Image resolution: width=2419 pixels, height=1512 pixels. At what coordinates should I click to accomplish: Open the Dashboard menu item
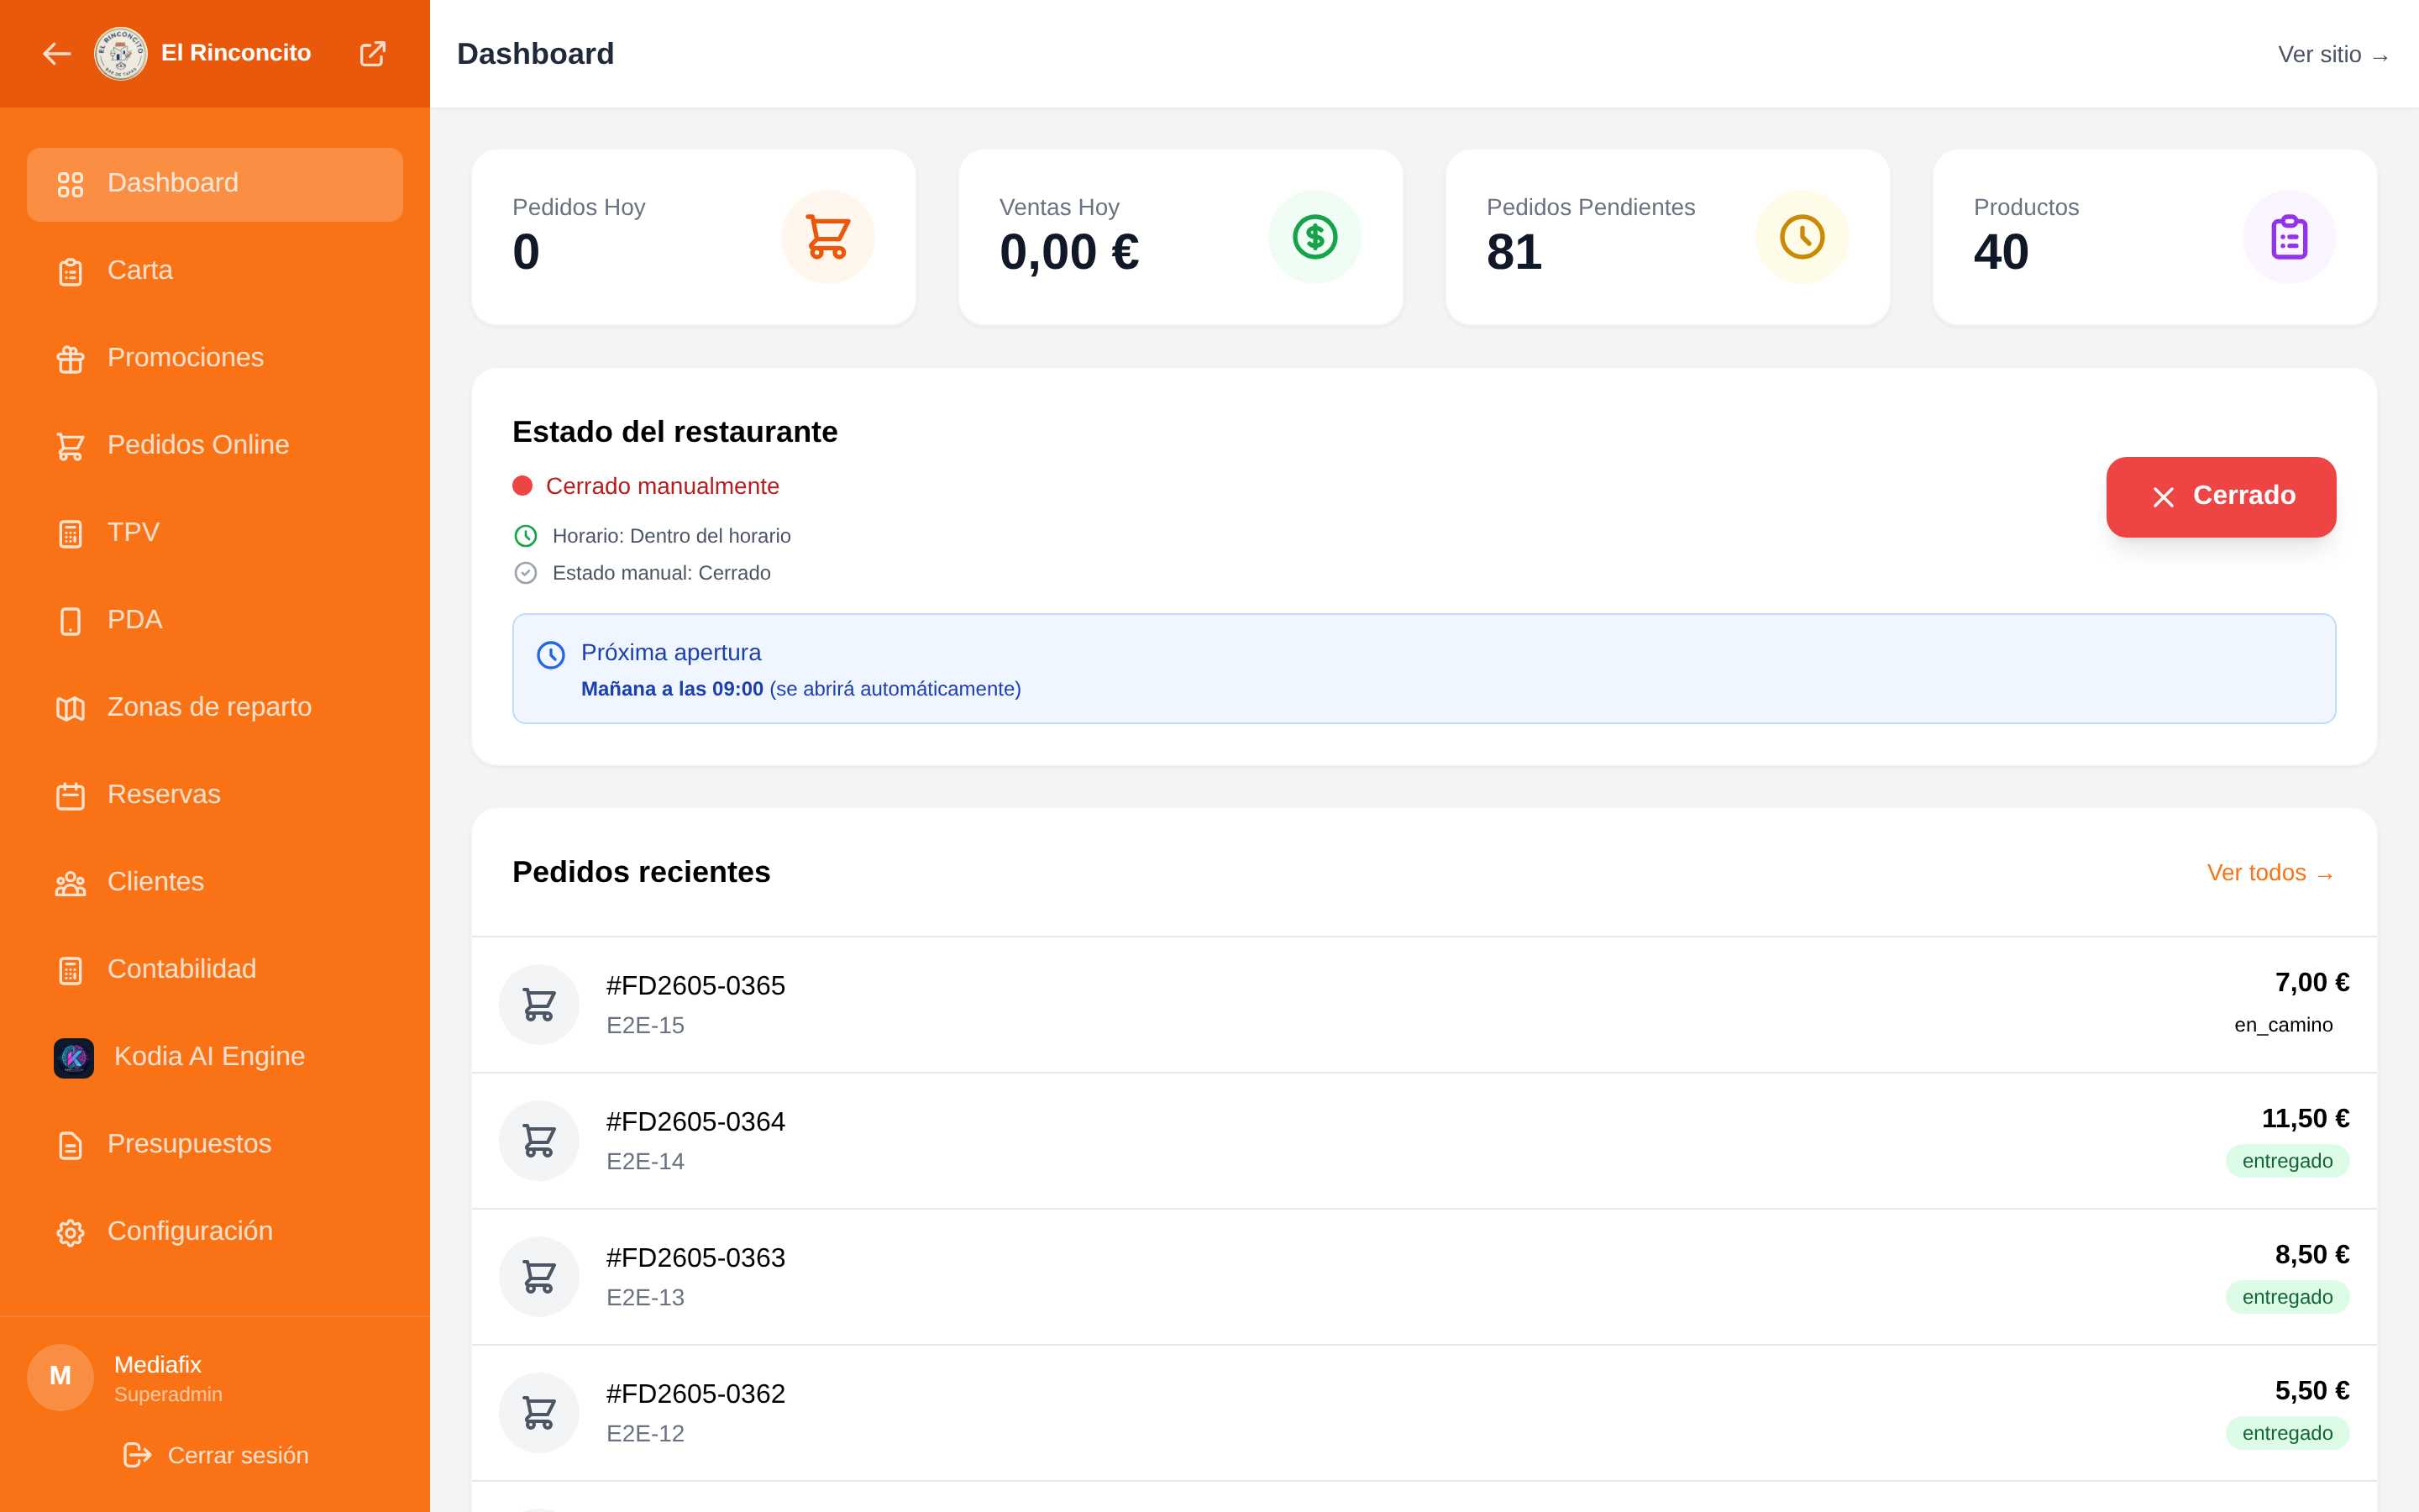(x=215, y=184)
